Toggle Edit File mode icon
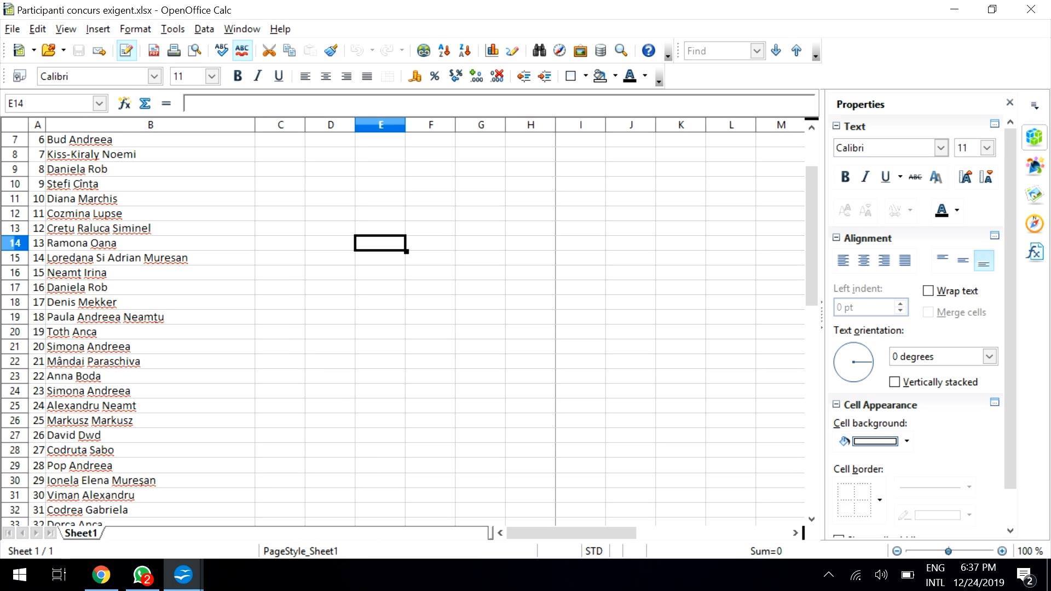 pyautogui.click(x=126, y=51)
